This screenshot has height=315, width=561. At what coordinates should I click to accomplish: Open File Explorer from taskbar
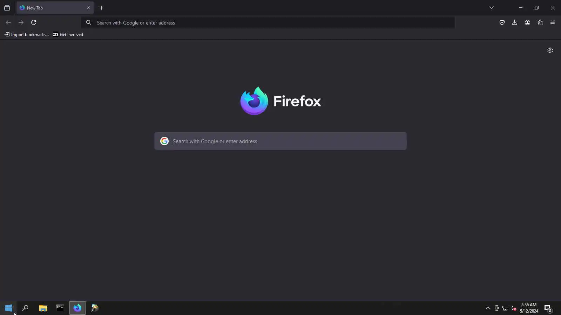click(x=43, y=308)
